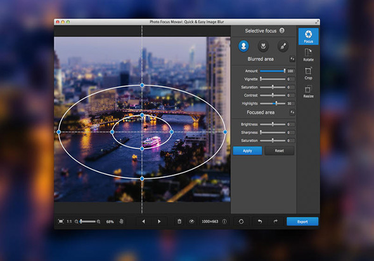This screenshot has width=374, height=261.
Task: Click the 1000×663 dimensions text
Action: (x=210, y=222)
